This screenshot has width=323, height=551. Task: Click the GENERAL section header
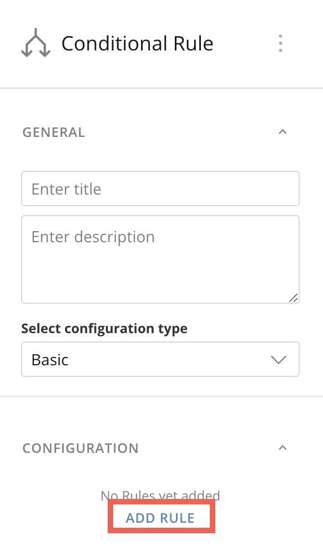click(53, 132)
